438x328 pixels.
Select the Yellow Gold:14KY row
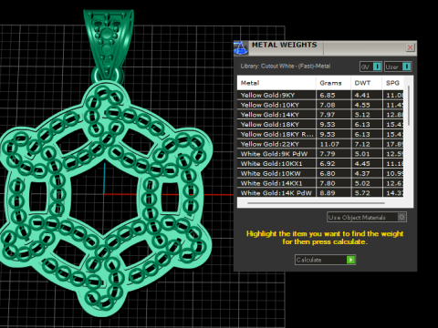(320, 115)
